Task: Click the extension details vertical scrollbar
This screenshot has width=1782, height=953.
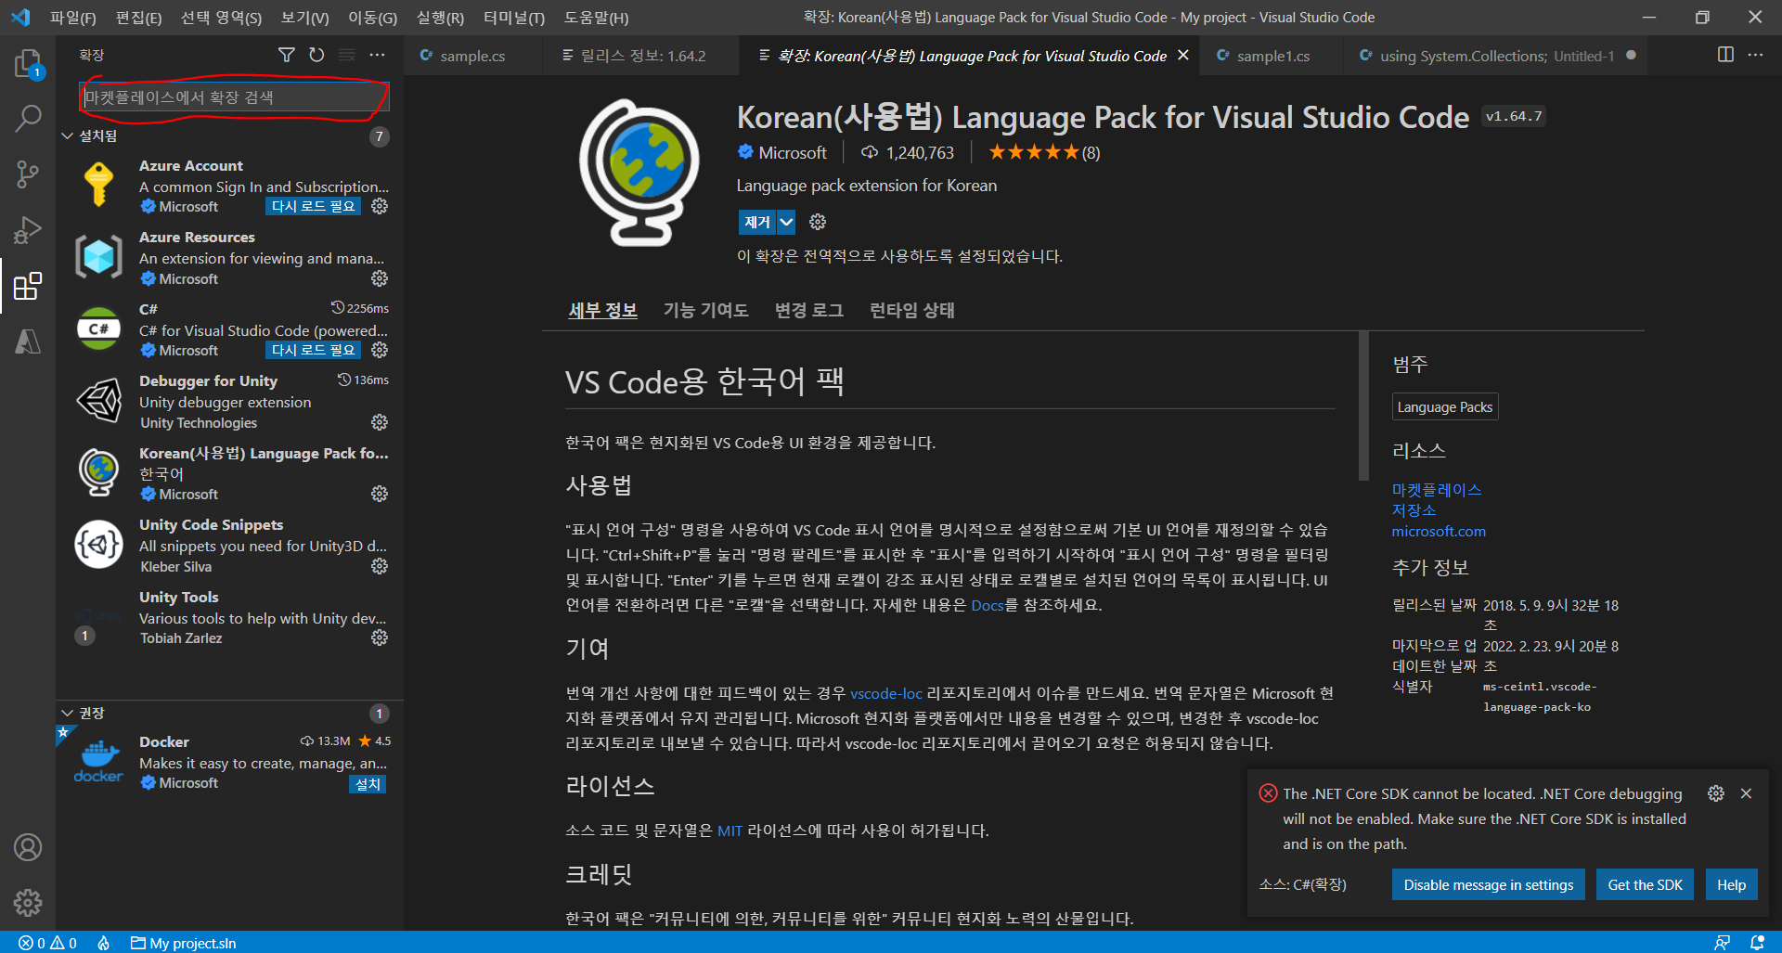Action: [1363, 406]
